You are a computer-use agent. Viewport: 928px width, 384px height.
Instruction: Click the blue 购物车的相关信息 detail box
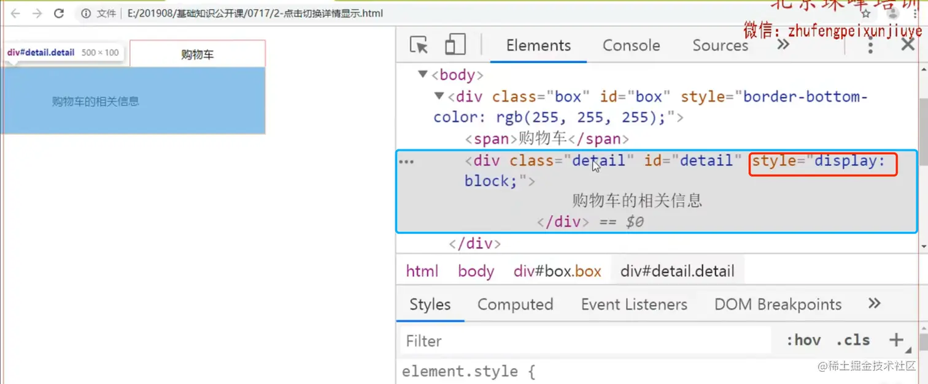(x=133, y=100)
